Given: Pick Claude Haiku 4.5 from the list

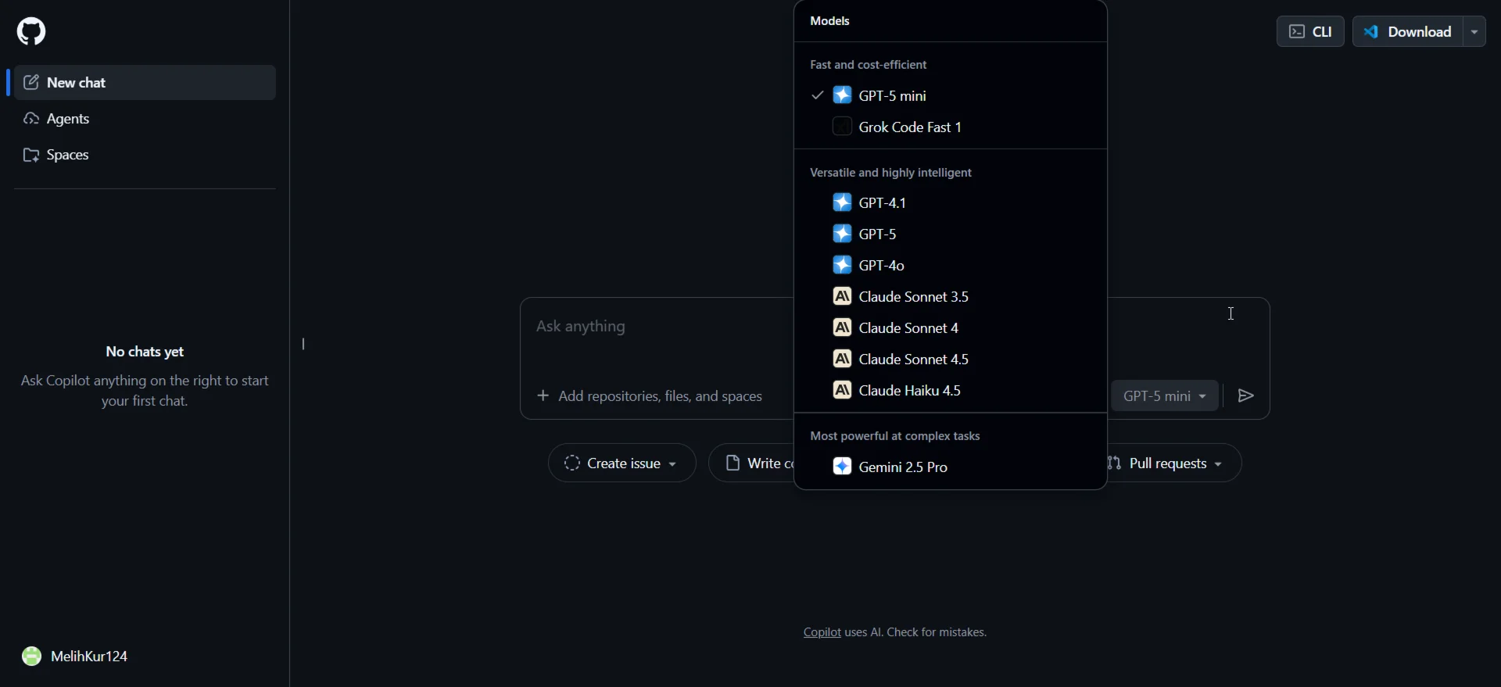Looking at the screenshot, I should [951, 390].
